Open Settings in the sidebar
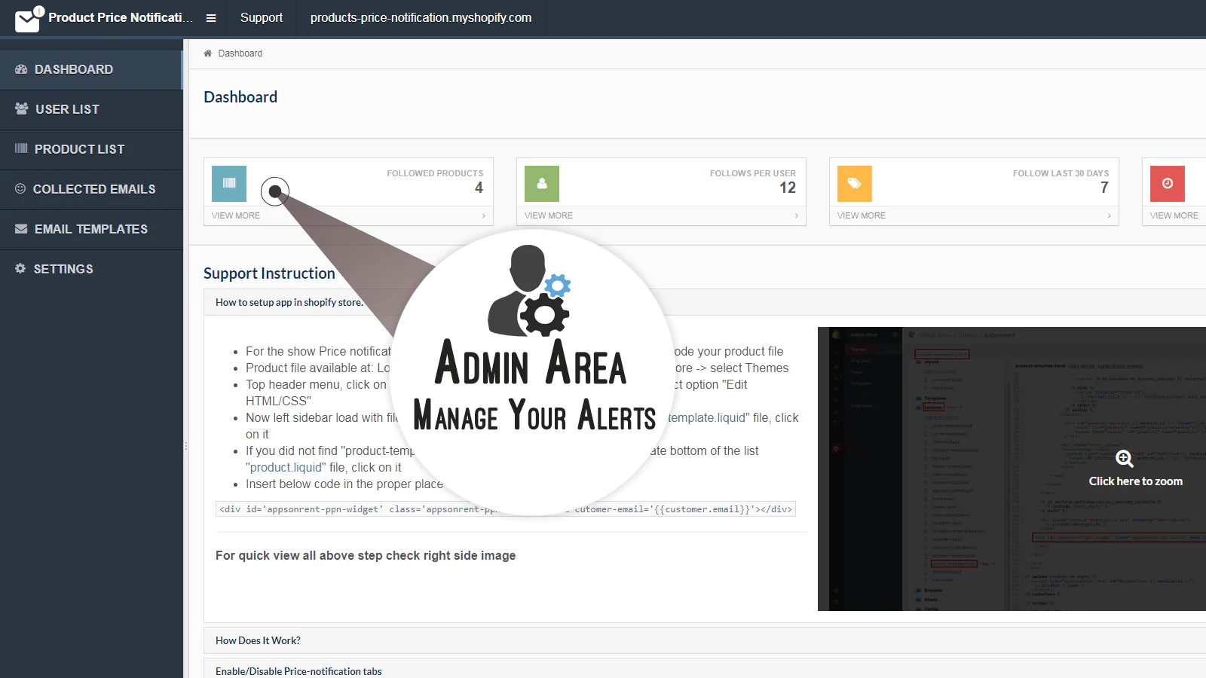The height and width of the screenshot is (678, 1206). tap(91, 269)
